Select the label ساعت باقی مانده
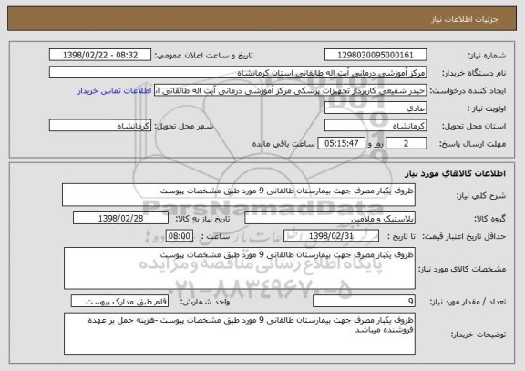Image resolution: width=525 pixels, height=371 pixels. [x=283, y=144]
